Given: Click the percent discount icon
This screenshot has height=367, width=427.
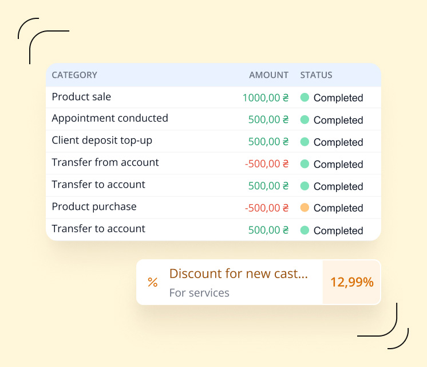Looking at the screenshot, I should pyautogui.click(x=153, y=282).
